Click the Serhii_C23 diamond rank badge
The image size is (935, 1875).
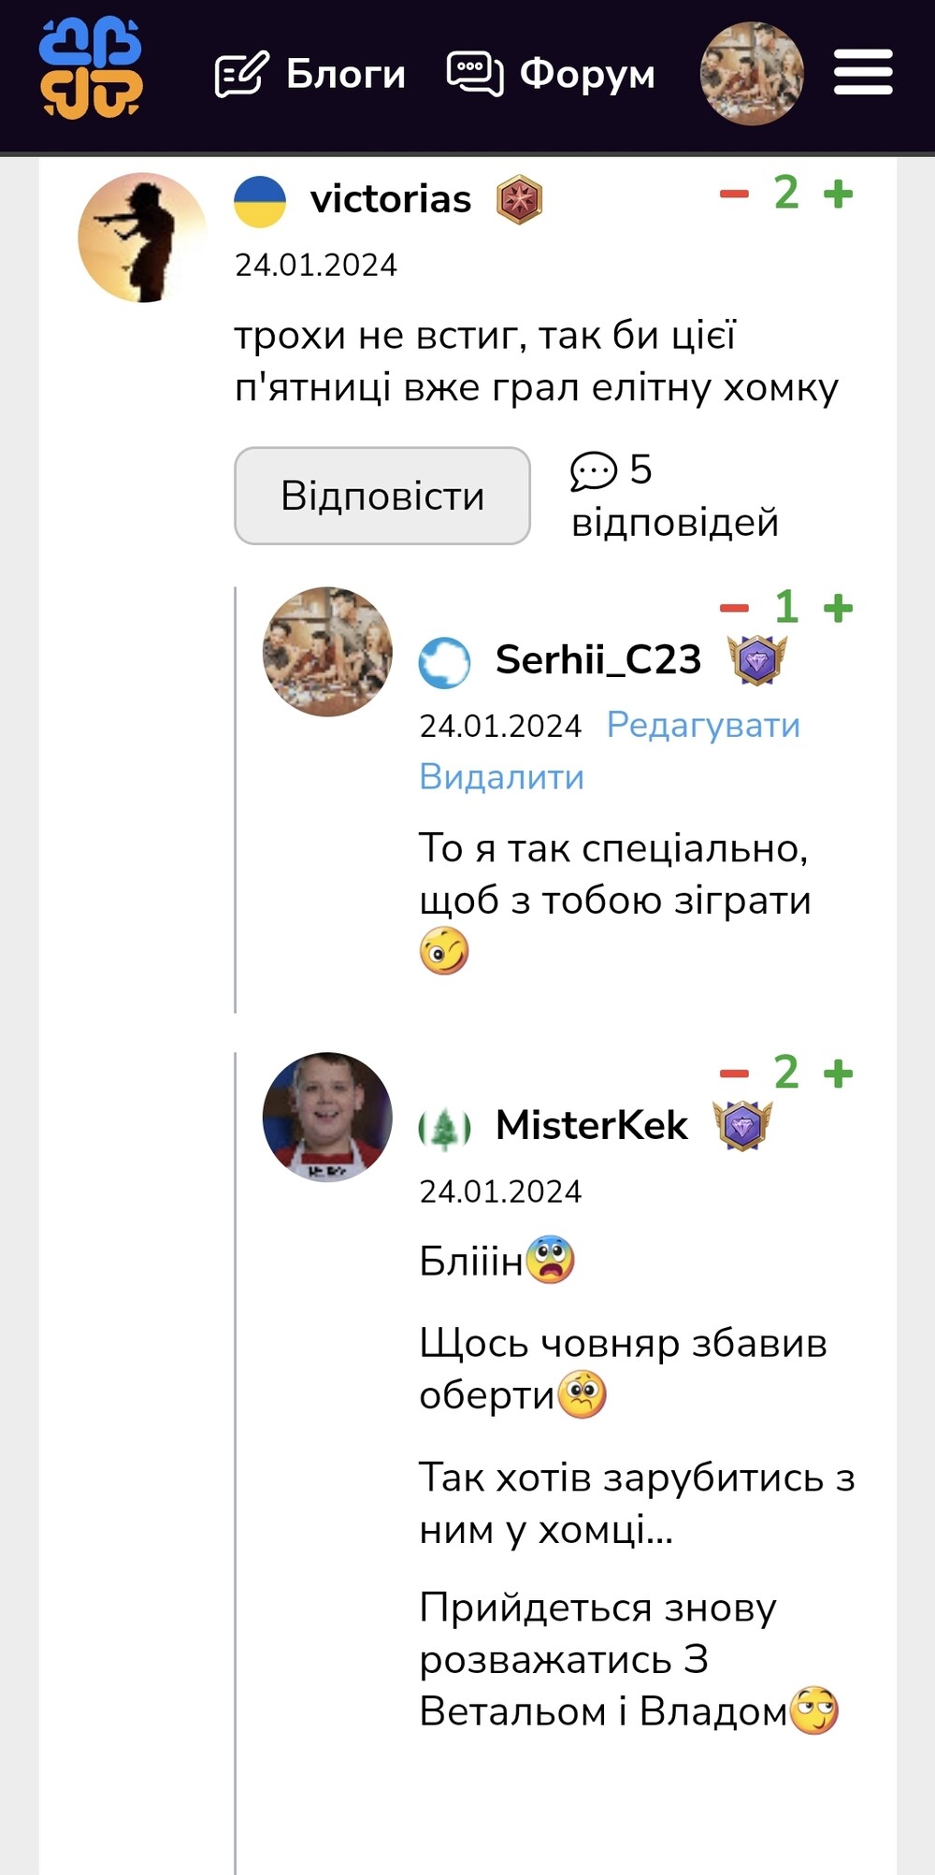[757, 660]
